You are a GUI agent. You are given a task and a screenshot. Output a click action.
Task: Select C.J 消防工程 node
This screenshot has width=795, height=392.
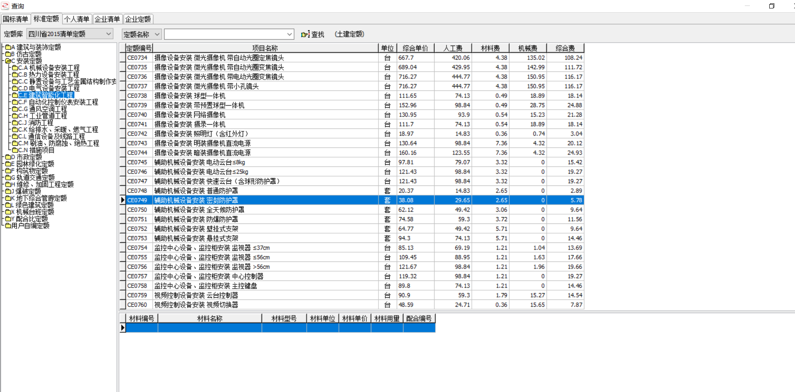[36, 122]
